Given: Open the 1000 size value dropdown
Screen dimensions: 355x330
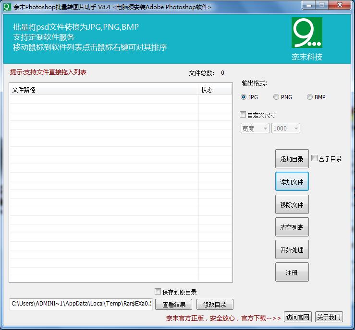Looking at the screenshot, I should tap(286, 129).
